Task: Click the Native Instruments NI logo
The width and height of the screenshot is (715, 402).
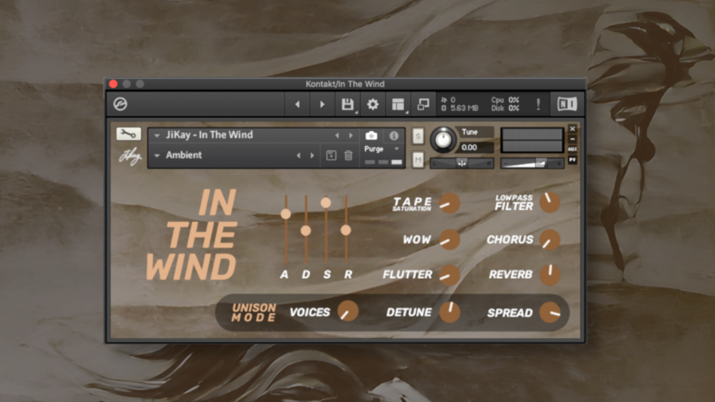Action: 567,104
